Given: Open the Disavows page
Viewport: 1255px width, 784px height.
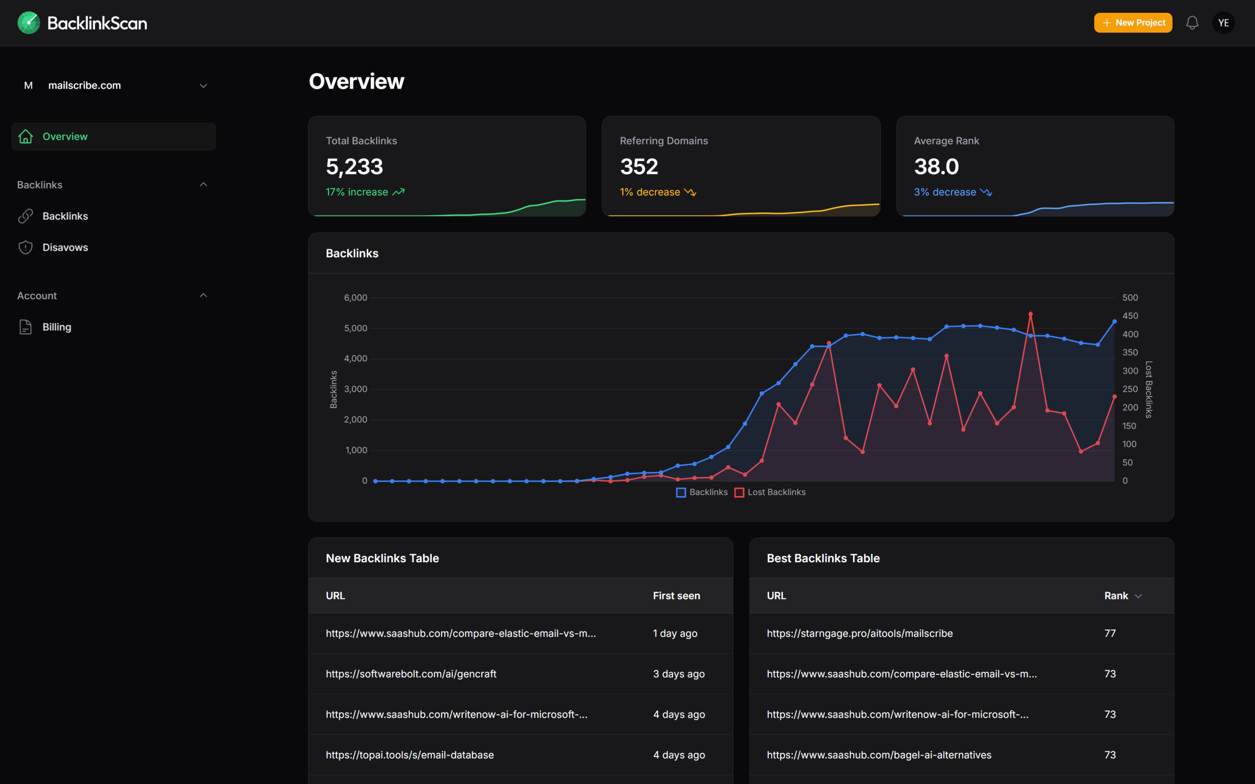Looking at the screenshot, I should click(x=114, y=247).
